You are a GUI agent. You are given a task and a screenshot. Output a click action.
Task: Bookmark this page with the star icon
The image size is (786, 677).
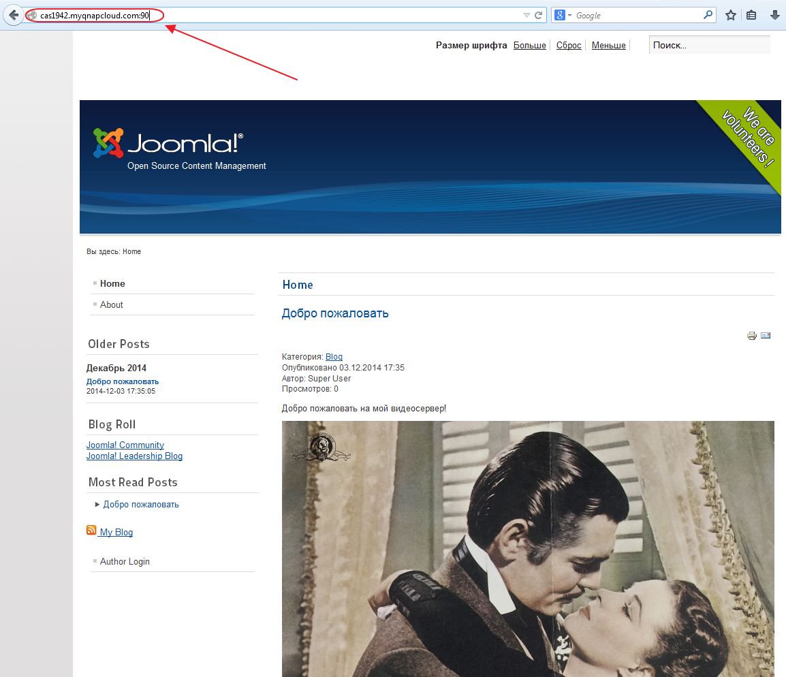(x=731, y=16)
